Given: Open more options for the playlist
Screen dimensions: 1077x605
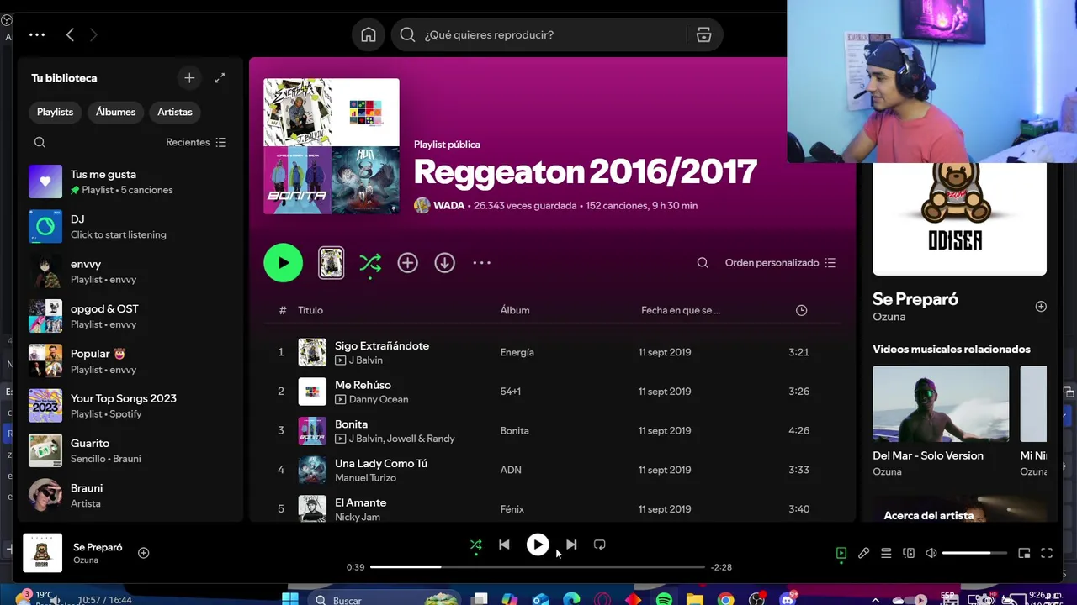Looking at the screenshot, I should pos(481,263).
